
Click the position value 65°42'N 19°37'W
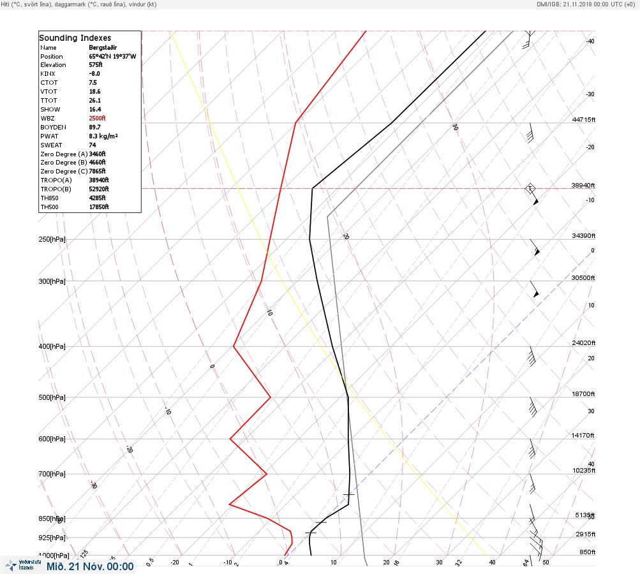pyautogui.click(x=112, y=56)
